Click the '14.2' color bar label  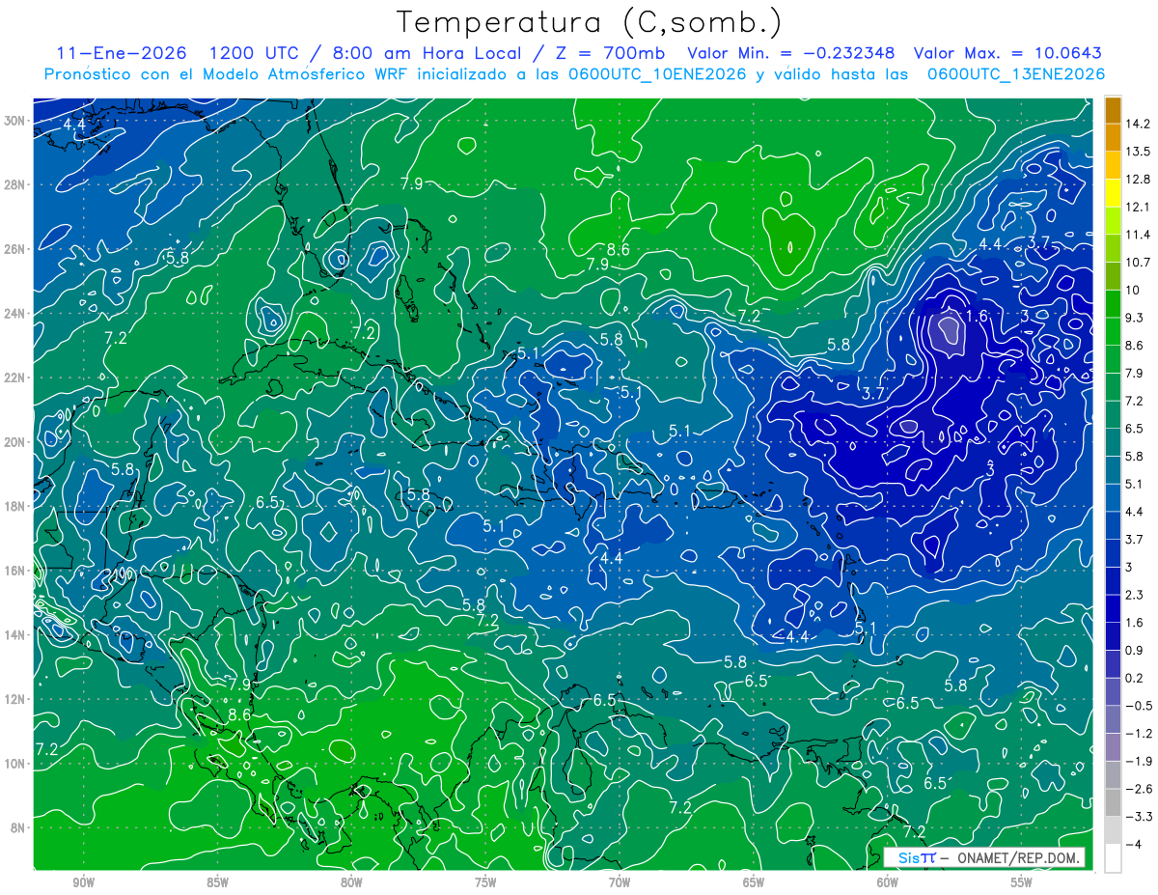click(x=1138, y=124)
